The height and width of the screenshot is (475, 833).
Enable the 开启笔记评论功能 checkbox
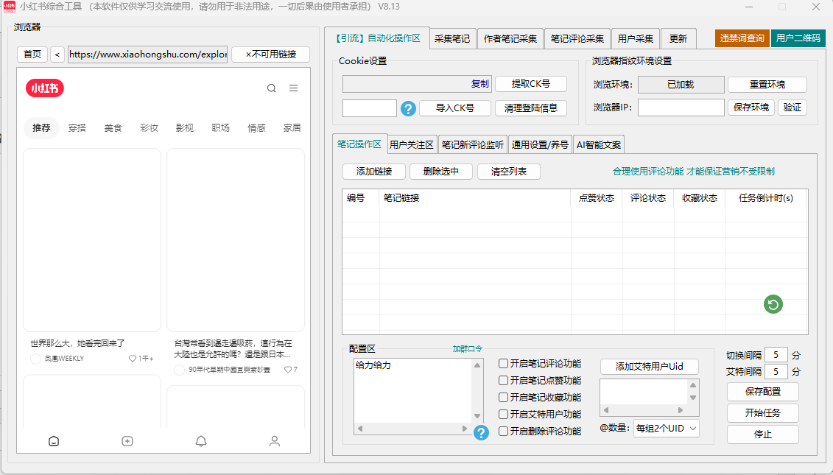502,362
